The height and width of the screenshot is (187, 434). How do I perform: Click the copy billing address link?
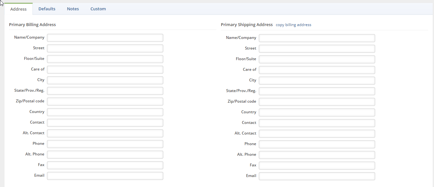294,25
